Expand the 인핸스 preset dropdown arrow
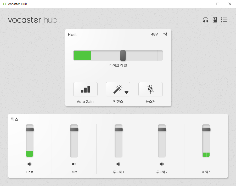The height and width of the screenshot is (186, 236). click(x=126, y=92)
